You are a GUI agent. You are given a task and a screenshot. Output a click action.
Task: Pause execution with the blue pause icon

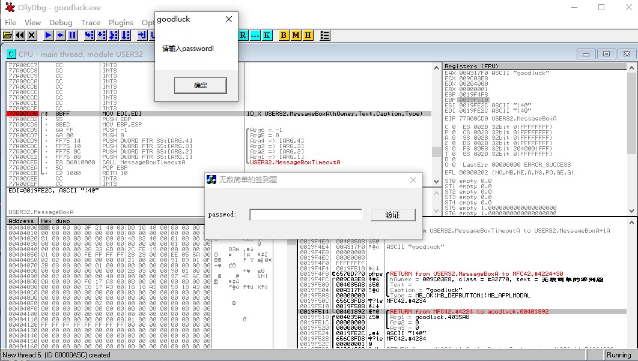click(x=73, y=35)
